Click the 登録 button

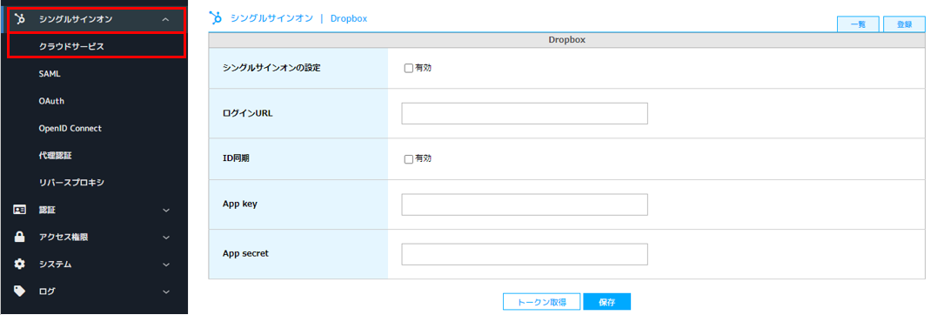(904, 24)
